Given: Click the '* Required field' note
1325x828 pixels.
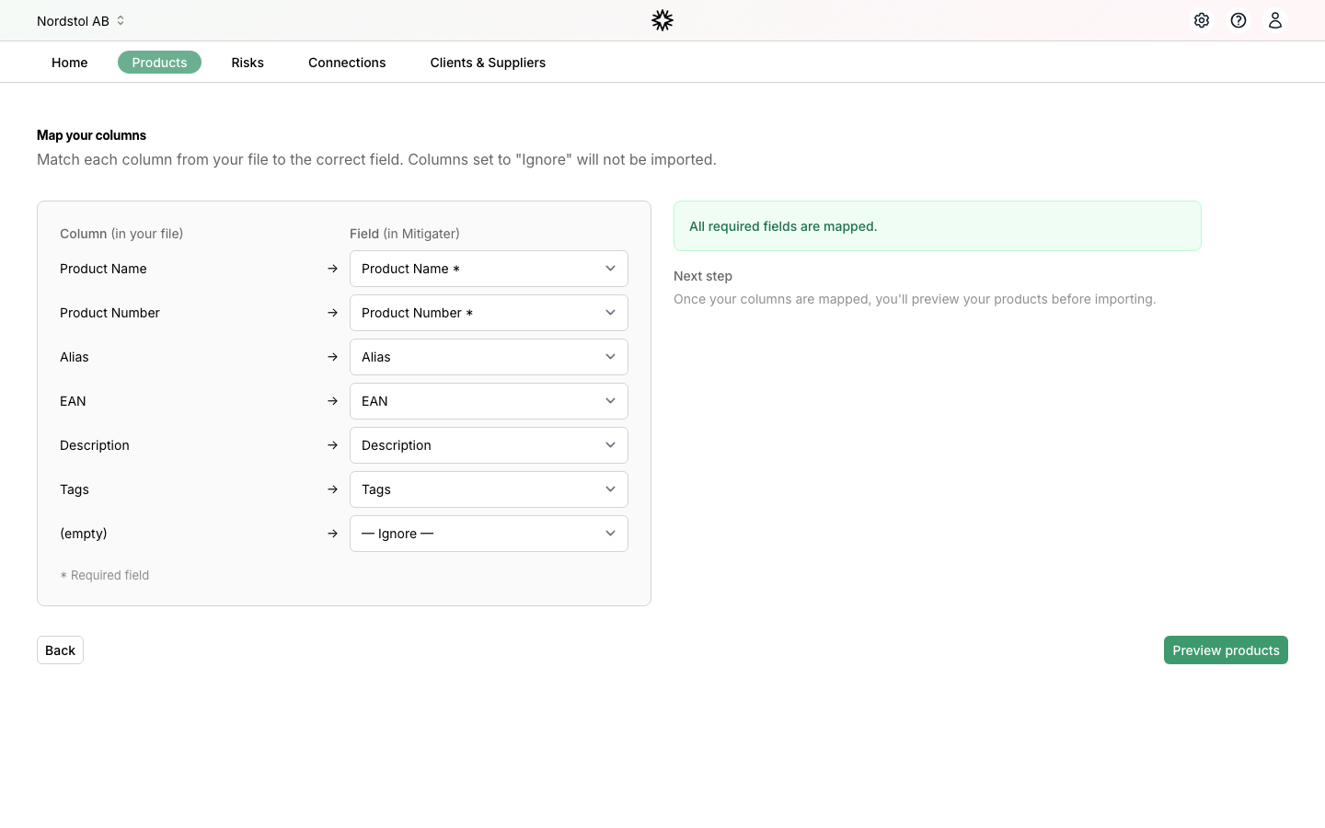Looking at the screenshot, I should click(x=104, y=575).
